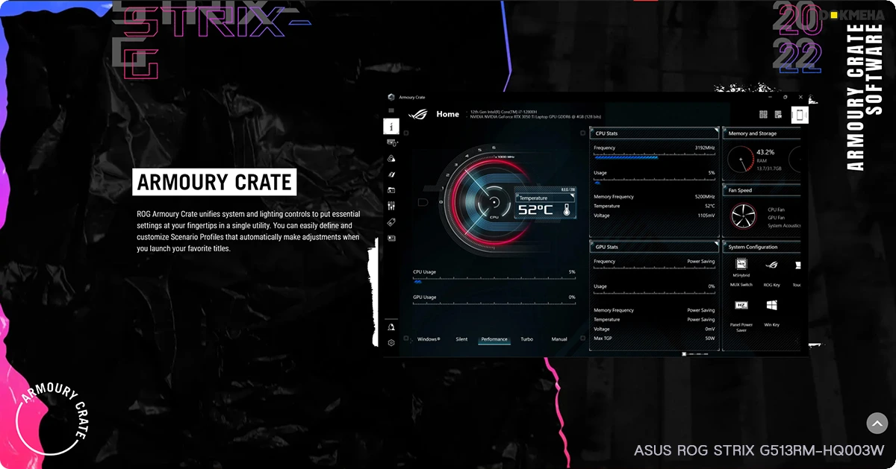Click the fan wheel icon under Fan Speed

[x=743, y=216]
